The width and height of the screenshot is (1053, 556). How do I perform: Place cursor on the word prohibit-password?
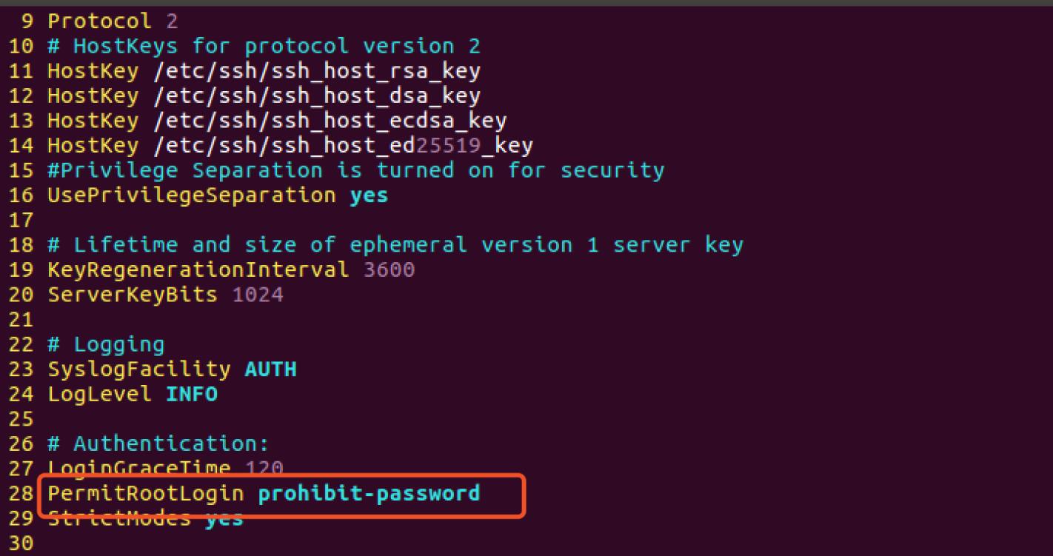coord(369,493)
